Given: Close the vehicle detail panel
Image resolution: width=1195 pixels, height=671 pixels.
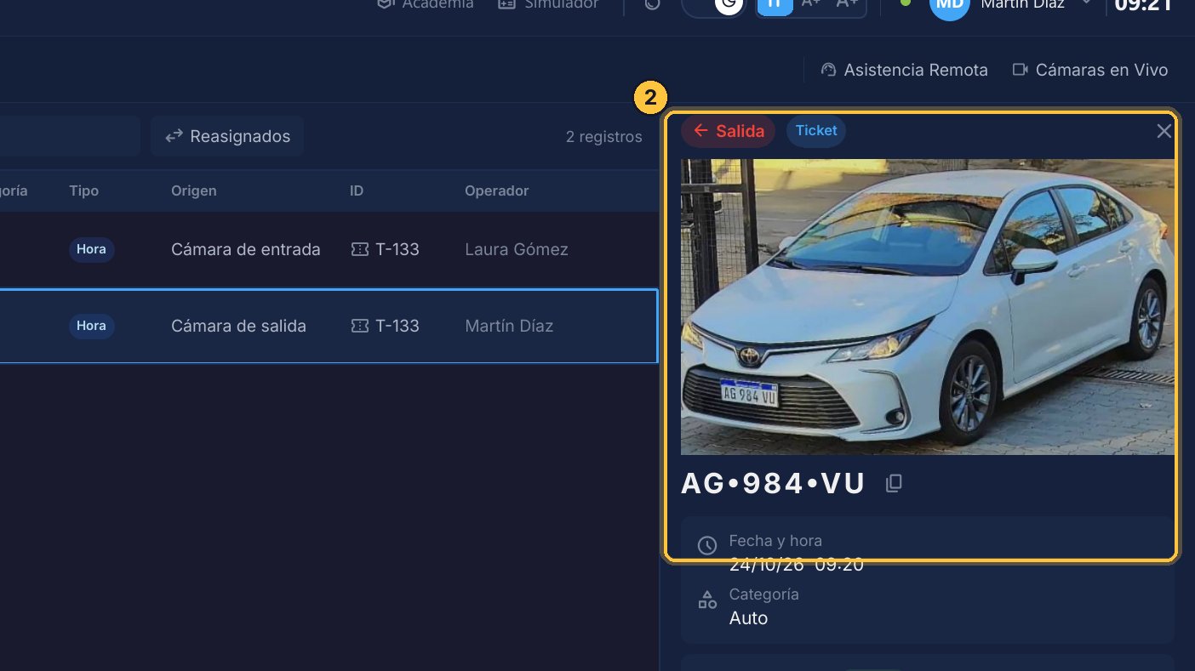Looking at the screenshot, I should pyautogui.click(x=1164, y=131).
